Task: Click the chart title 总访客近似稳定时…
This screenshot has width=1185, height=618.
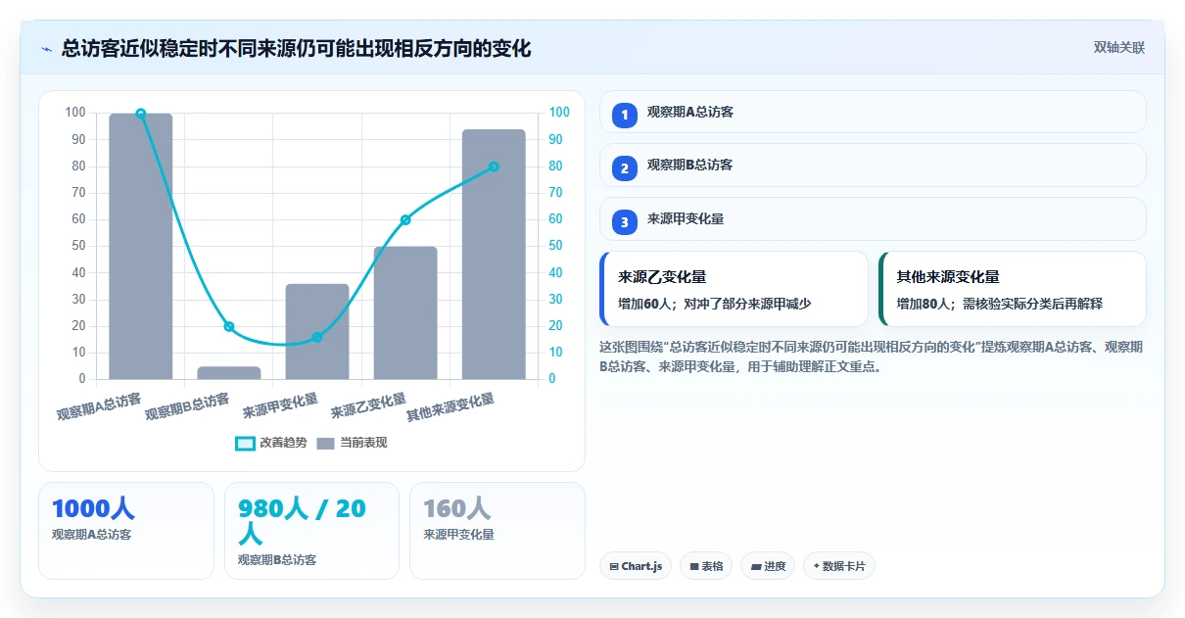Action: pos(297,48)
